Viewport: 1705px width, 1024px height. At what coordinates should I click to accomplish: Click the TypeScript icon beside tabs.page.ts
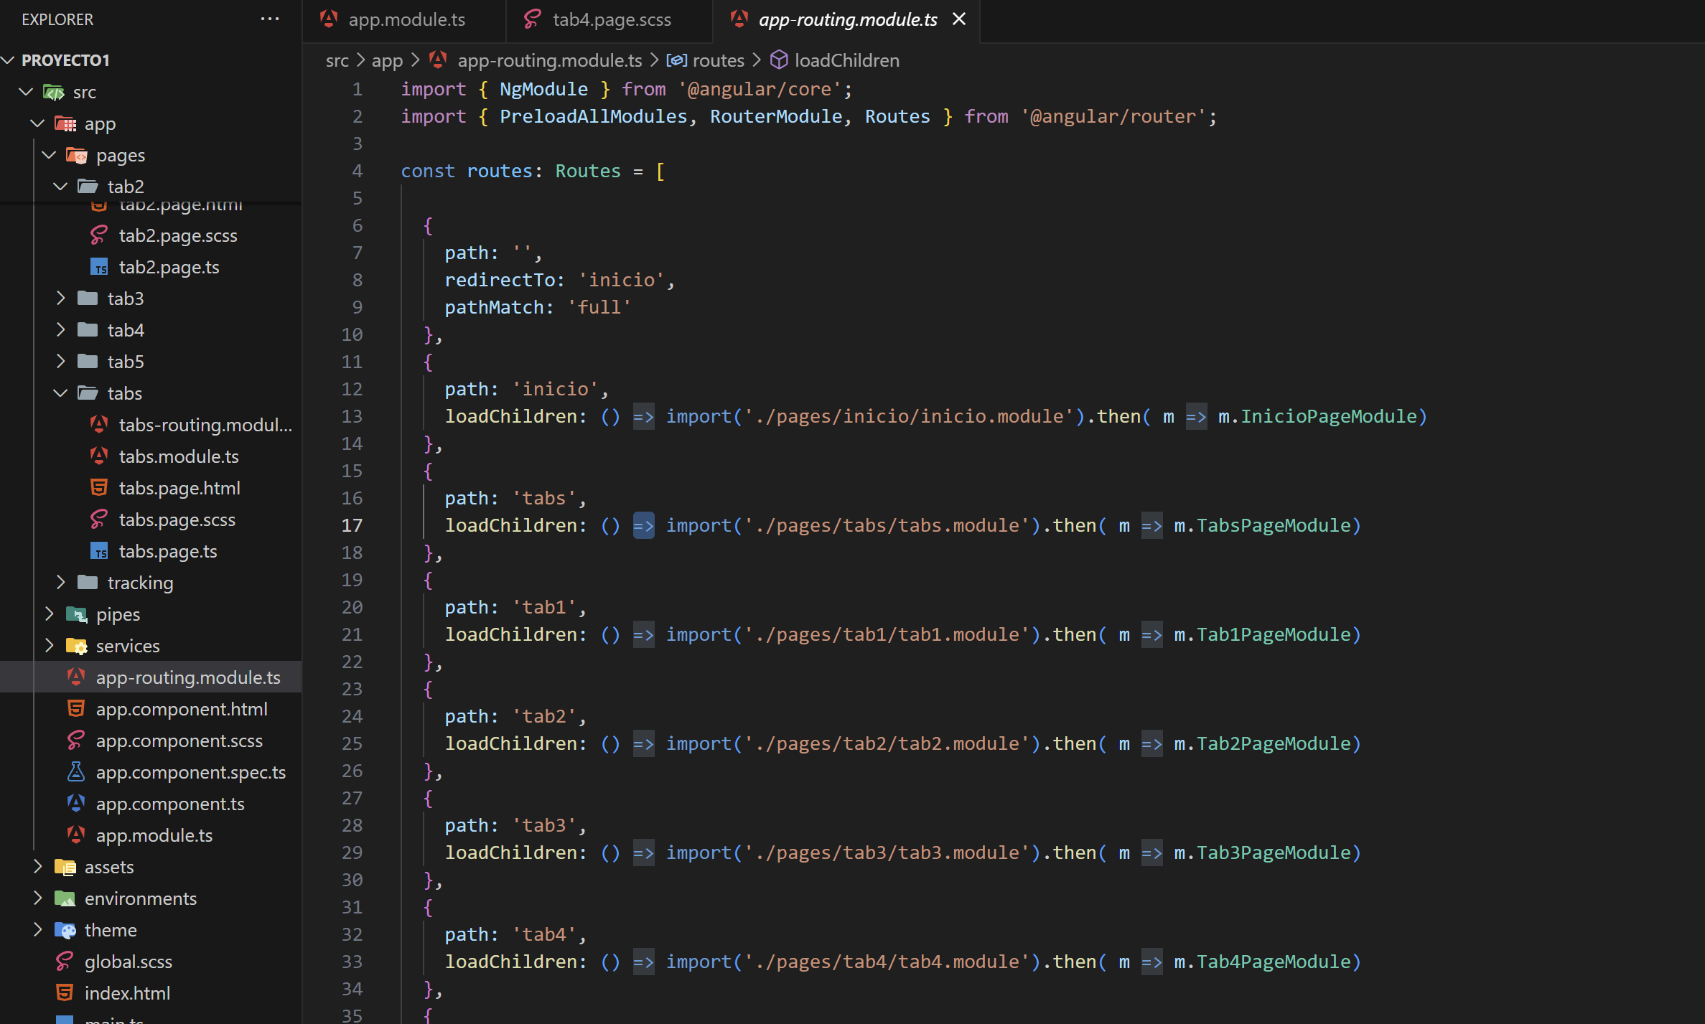pos(99,551)
